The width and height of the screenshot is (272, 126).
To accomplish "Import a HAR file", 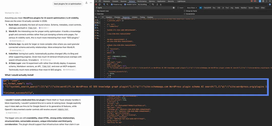I will (157, 5).
